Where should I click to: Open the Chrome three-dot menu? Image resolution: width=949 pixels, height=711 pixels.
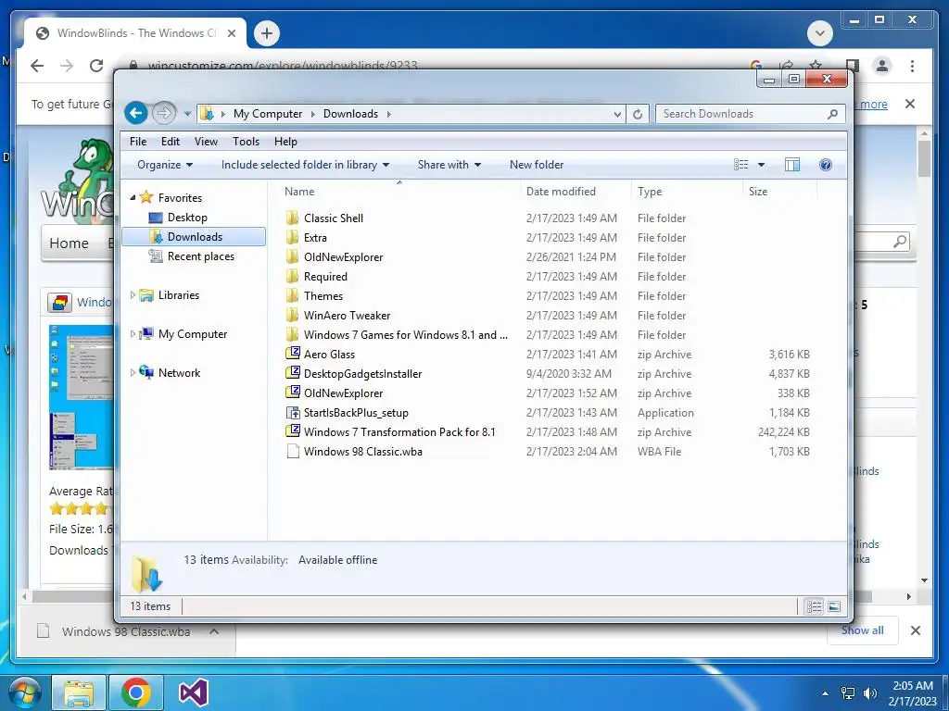click(x=912, y=66)
